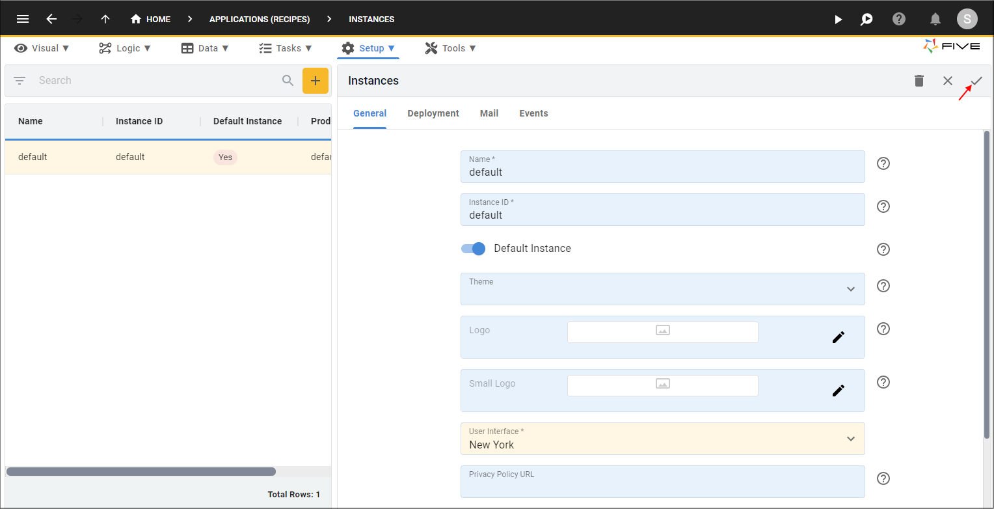Open global search with the magnifier icon
Screen dimensions: 994x509
pos(866,19)
